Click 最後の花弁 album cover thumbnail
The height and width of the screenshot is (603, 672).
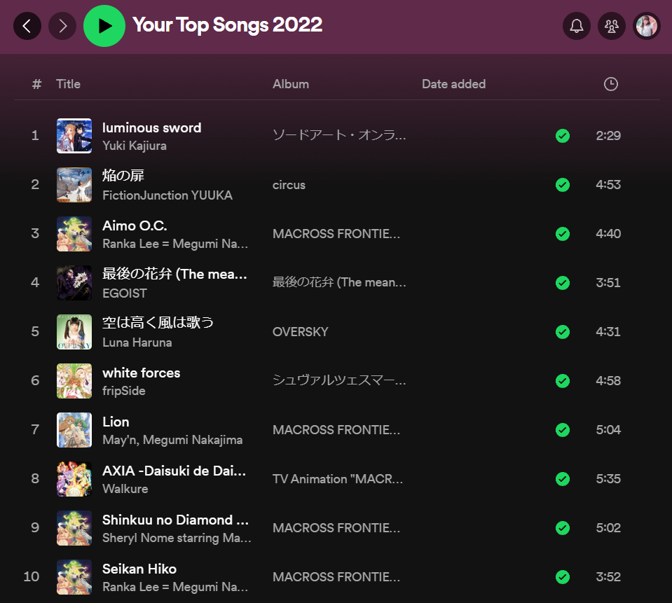pos(74,283)
